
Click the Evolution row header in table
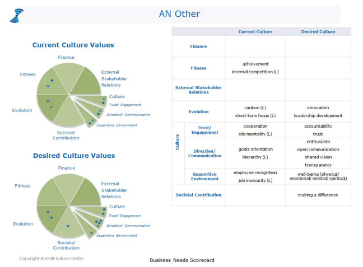198,111
